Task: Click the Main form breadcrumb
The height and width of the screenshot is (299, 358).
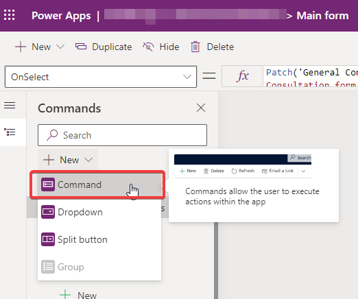Action: (x=322, y=16)
